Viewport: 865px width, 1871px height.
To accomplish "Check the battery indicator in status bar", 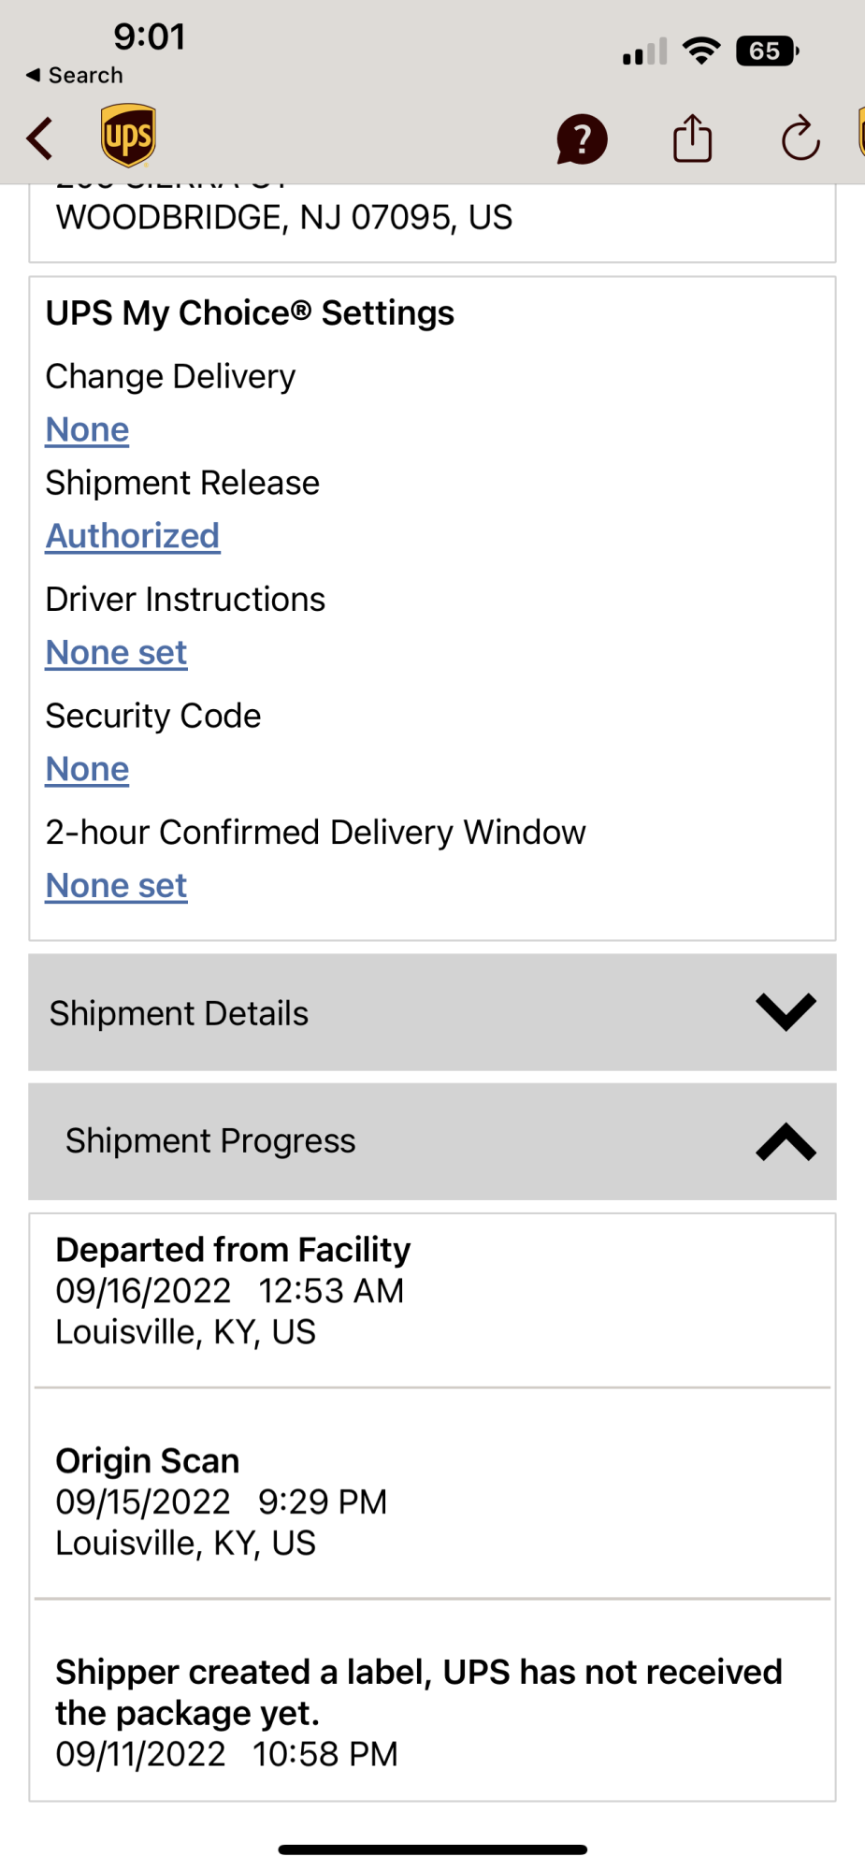I will click(767, 51).
